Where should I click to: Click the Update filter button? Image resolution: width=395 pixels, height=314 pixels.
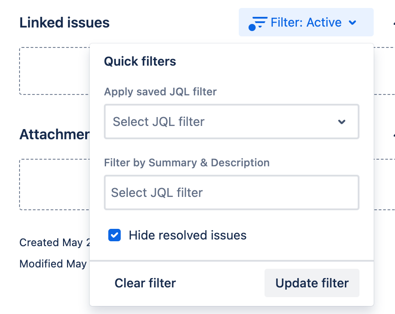coord(312,283)
